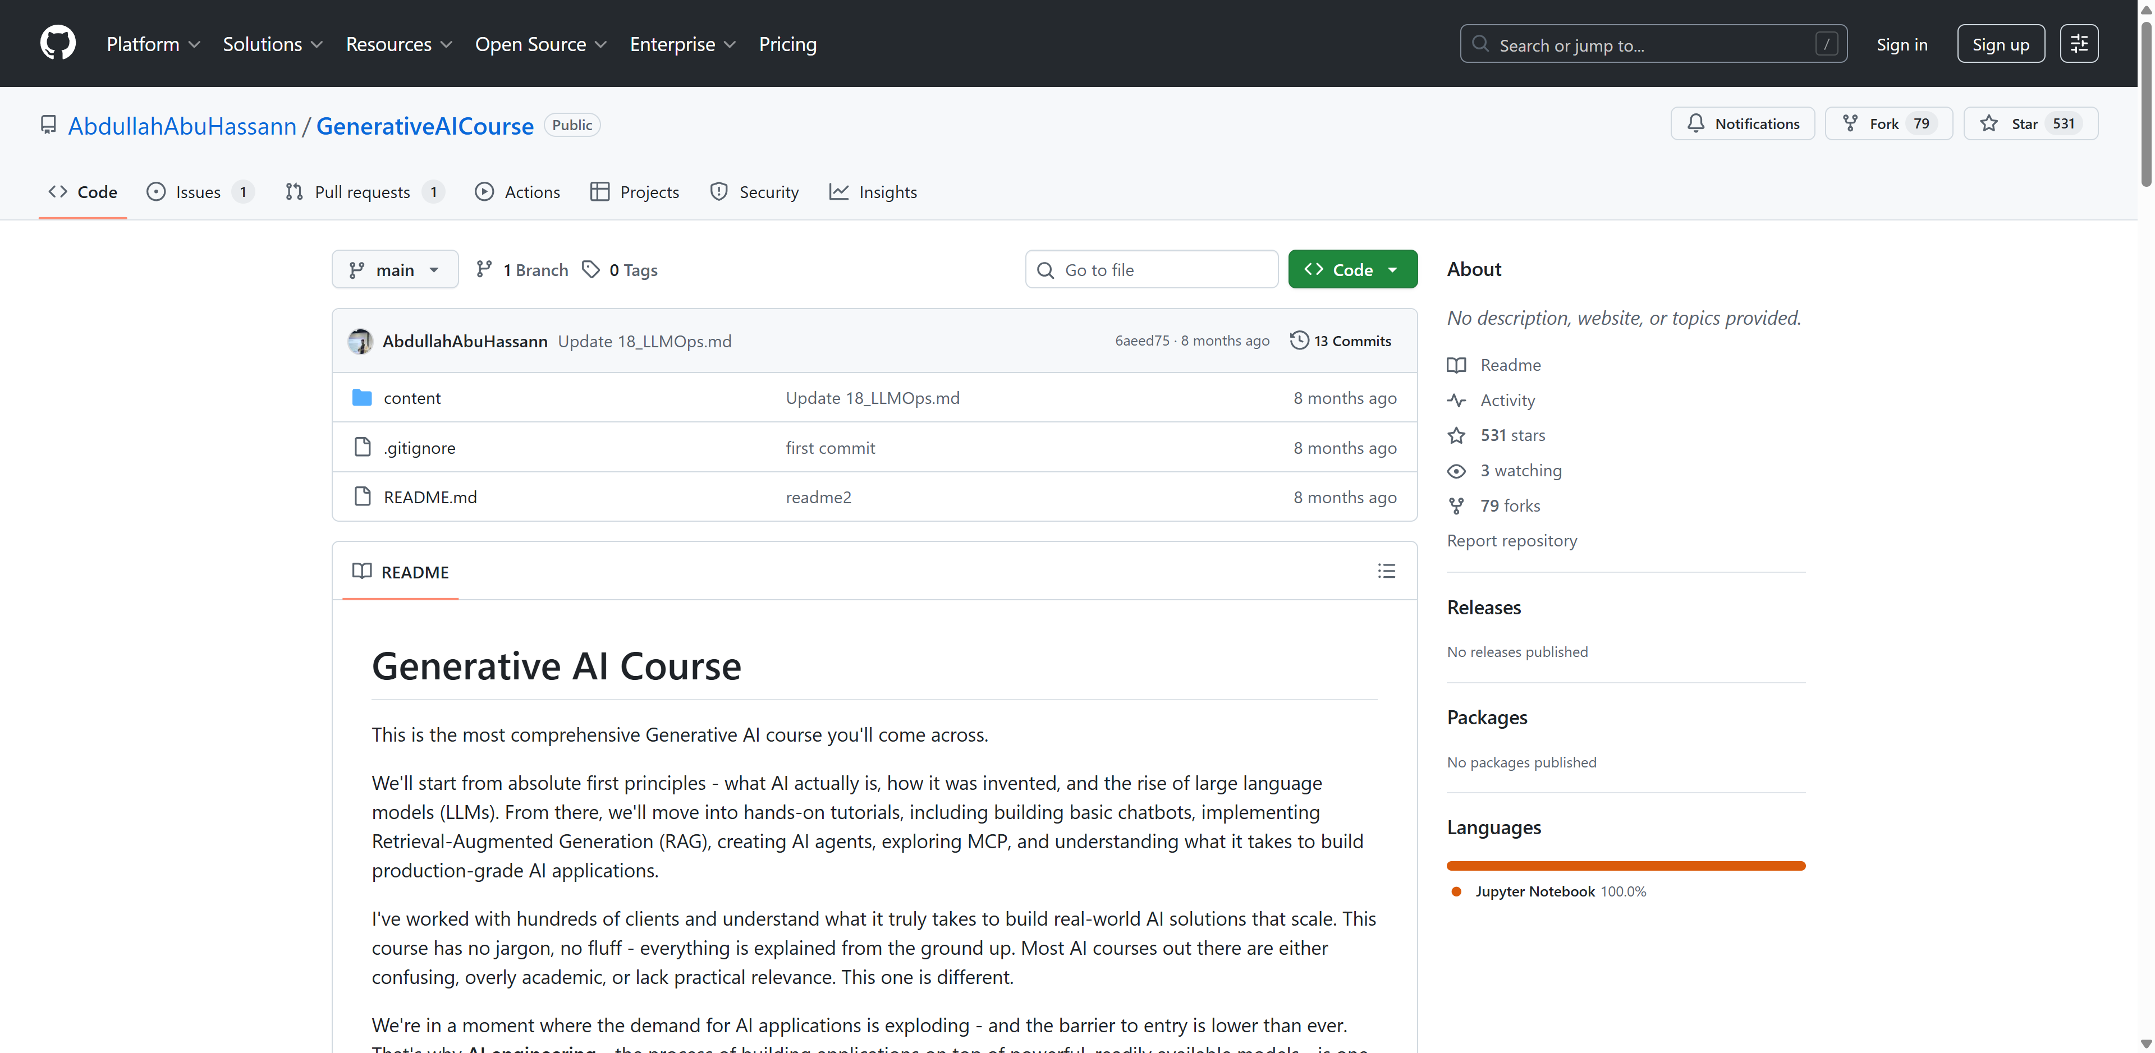This screenshot has height=1053, width=2155.
Task: Expand the Platform navigation menu
Action: 153,44
